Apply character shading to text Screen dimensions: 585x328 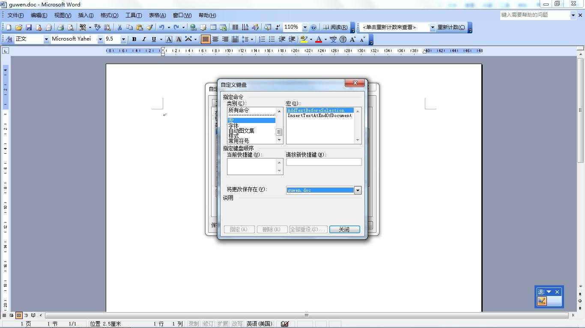tap(179, 39)
